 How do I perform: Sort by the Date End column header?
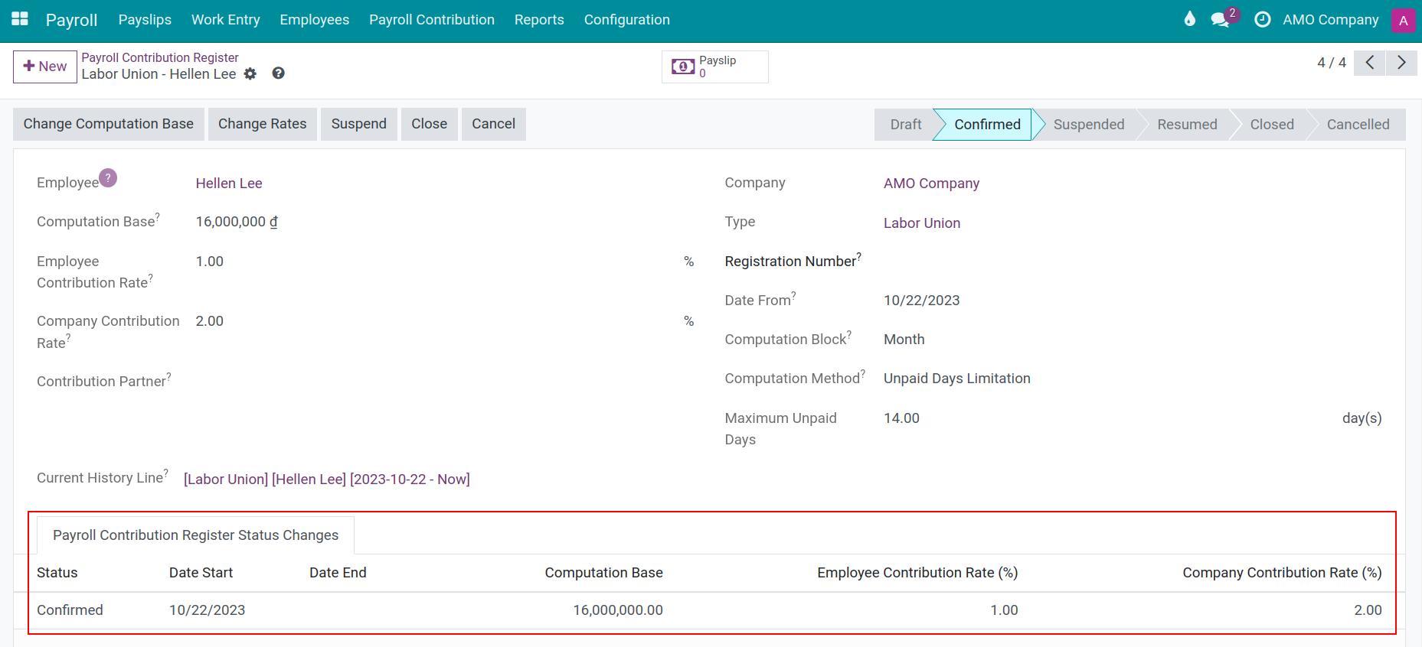tap(338, 573)
